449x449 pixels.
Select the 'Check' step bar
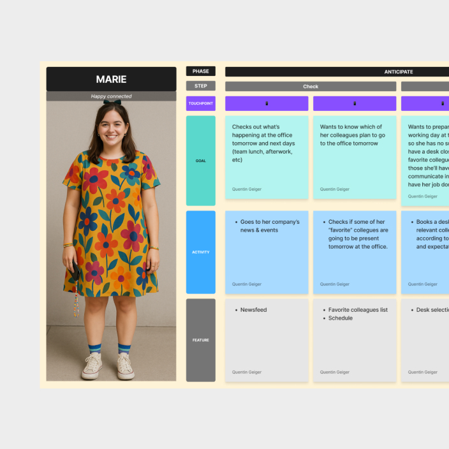pyautogui.click(x=311, y=87)
